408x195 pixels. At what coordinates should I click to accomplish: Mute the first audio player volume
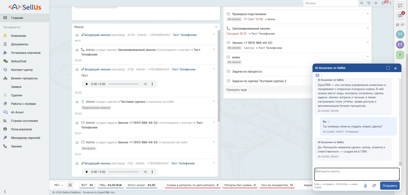pyautogui.click(x=145, y=84)
